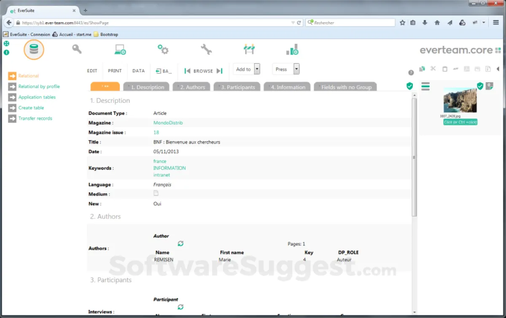Screen dimensions: 506x318
Task: Go to browser home page
Action: tap(437, 23)
